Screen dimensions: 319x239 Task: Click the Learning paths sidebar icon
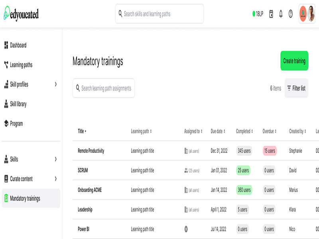point(6,65)
